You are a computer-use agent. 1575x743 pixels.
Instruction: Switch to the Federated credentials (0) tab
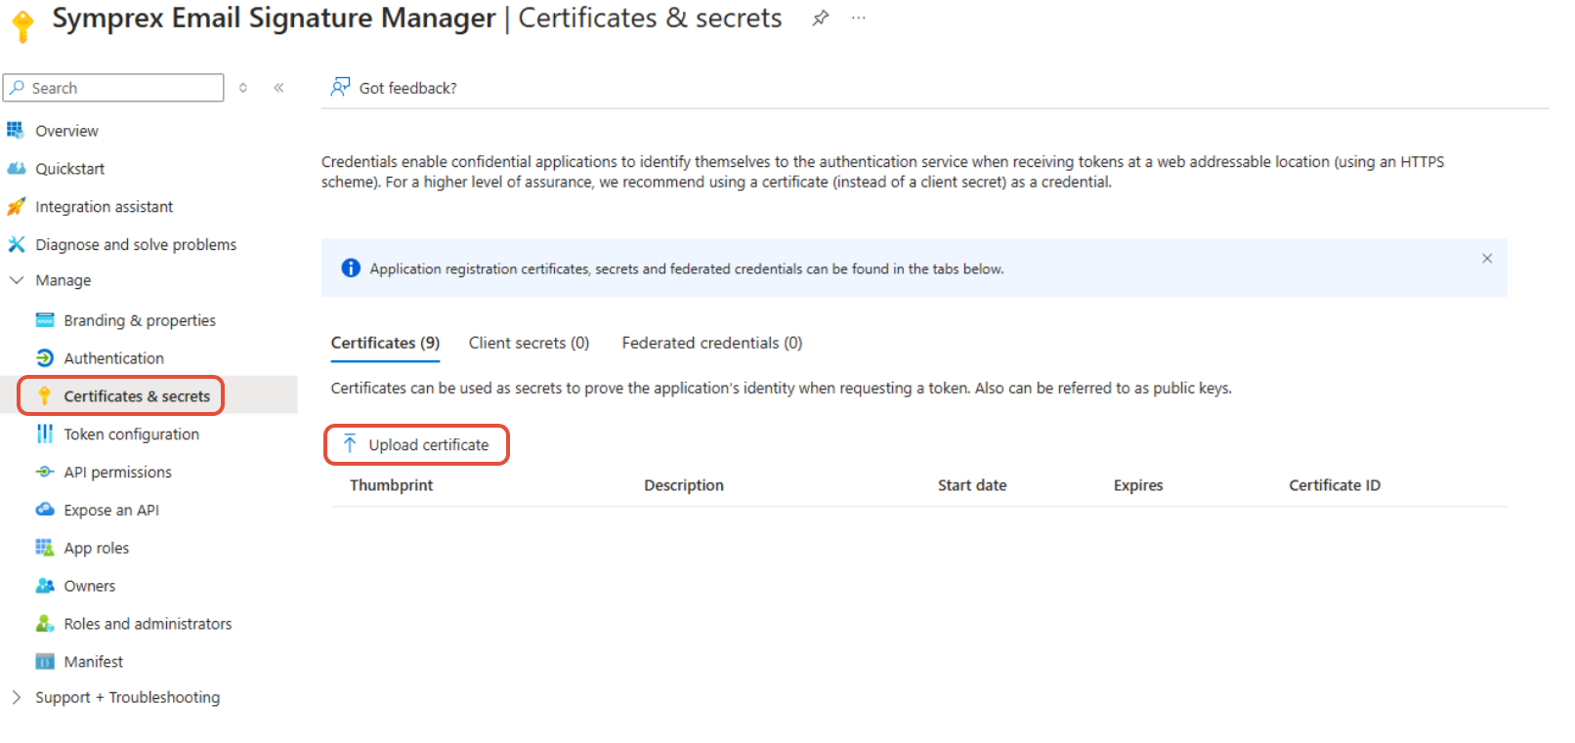[712, 343]
